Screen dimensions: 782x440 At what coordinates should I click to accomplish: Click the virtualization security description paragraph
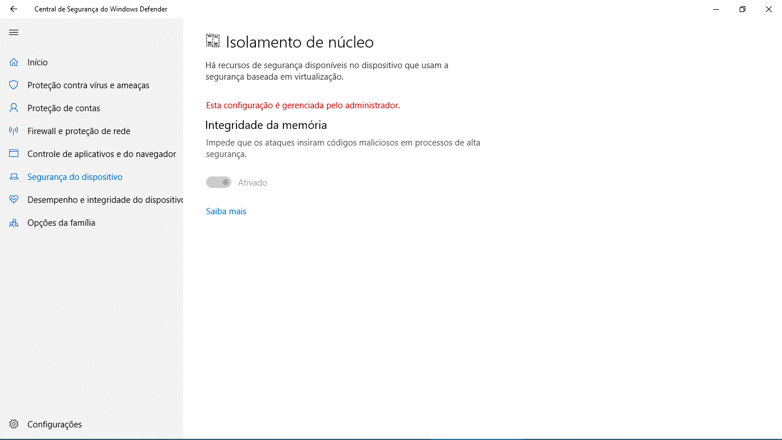(x=327, y=71)
